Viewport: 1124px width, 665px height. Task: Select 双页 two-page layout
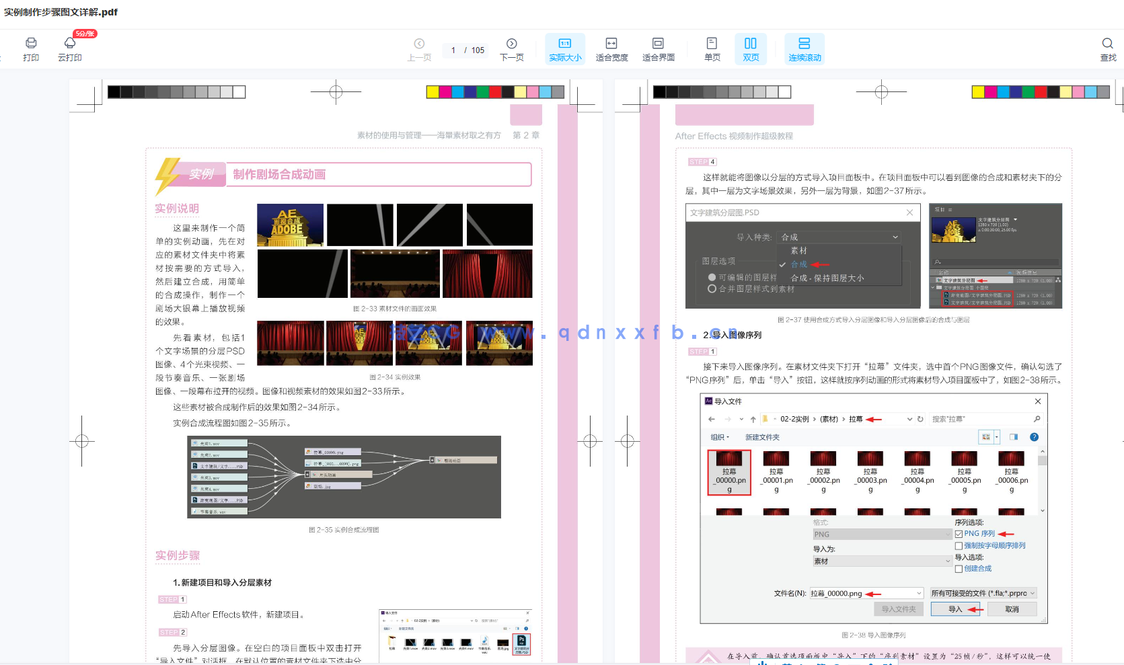[751, 48]
